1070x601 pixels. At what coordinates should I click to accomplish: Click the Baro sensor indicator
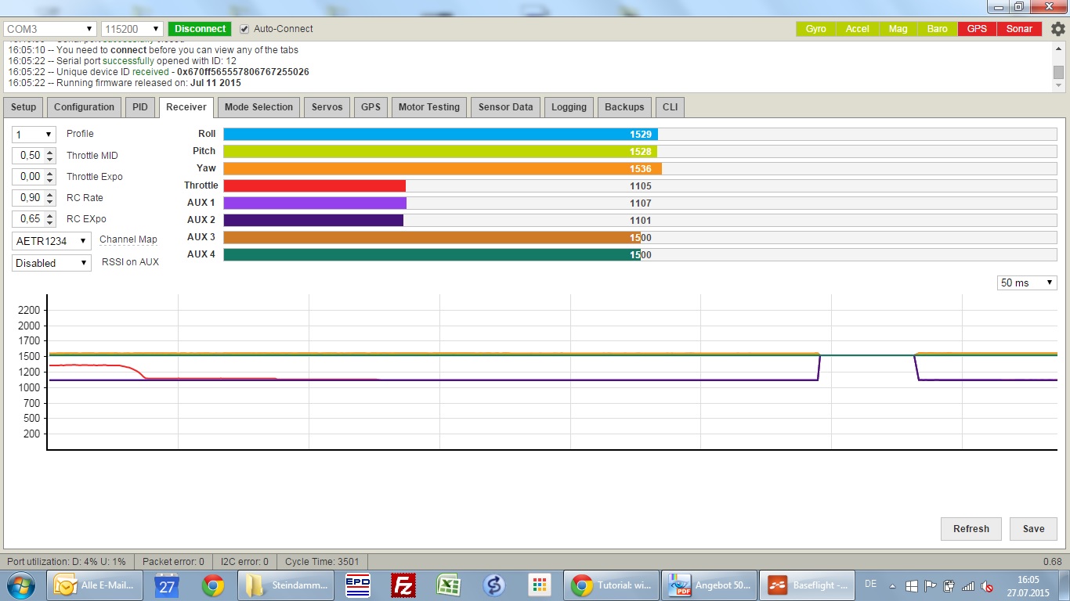(938, 29)
